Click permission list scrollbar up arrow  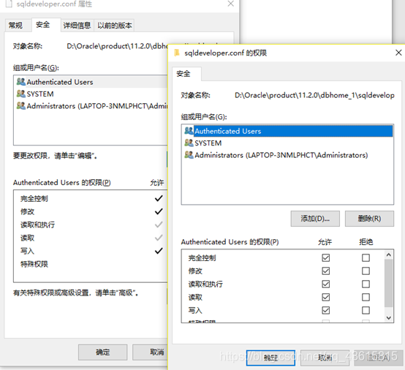click(x=389, y=255)
